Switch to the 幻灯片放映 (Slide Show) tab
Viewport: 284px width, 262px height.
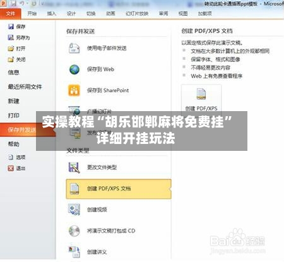(137, 13)
